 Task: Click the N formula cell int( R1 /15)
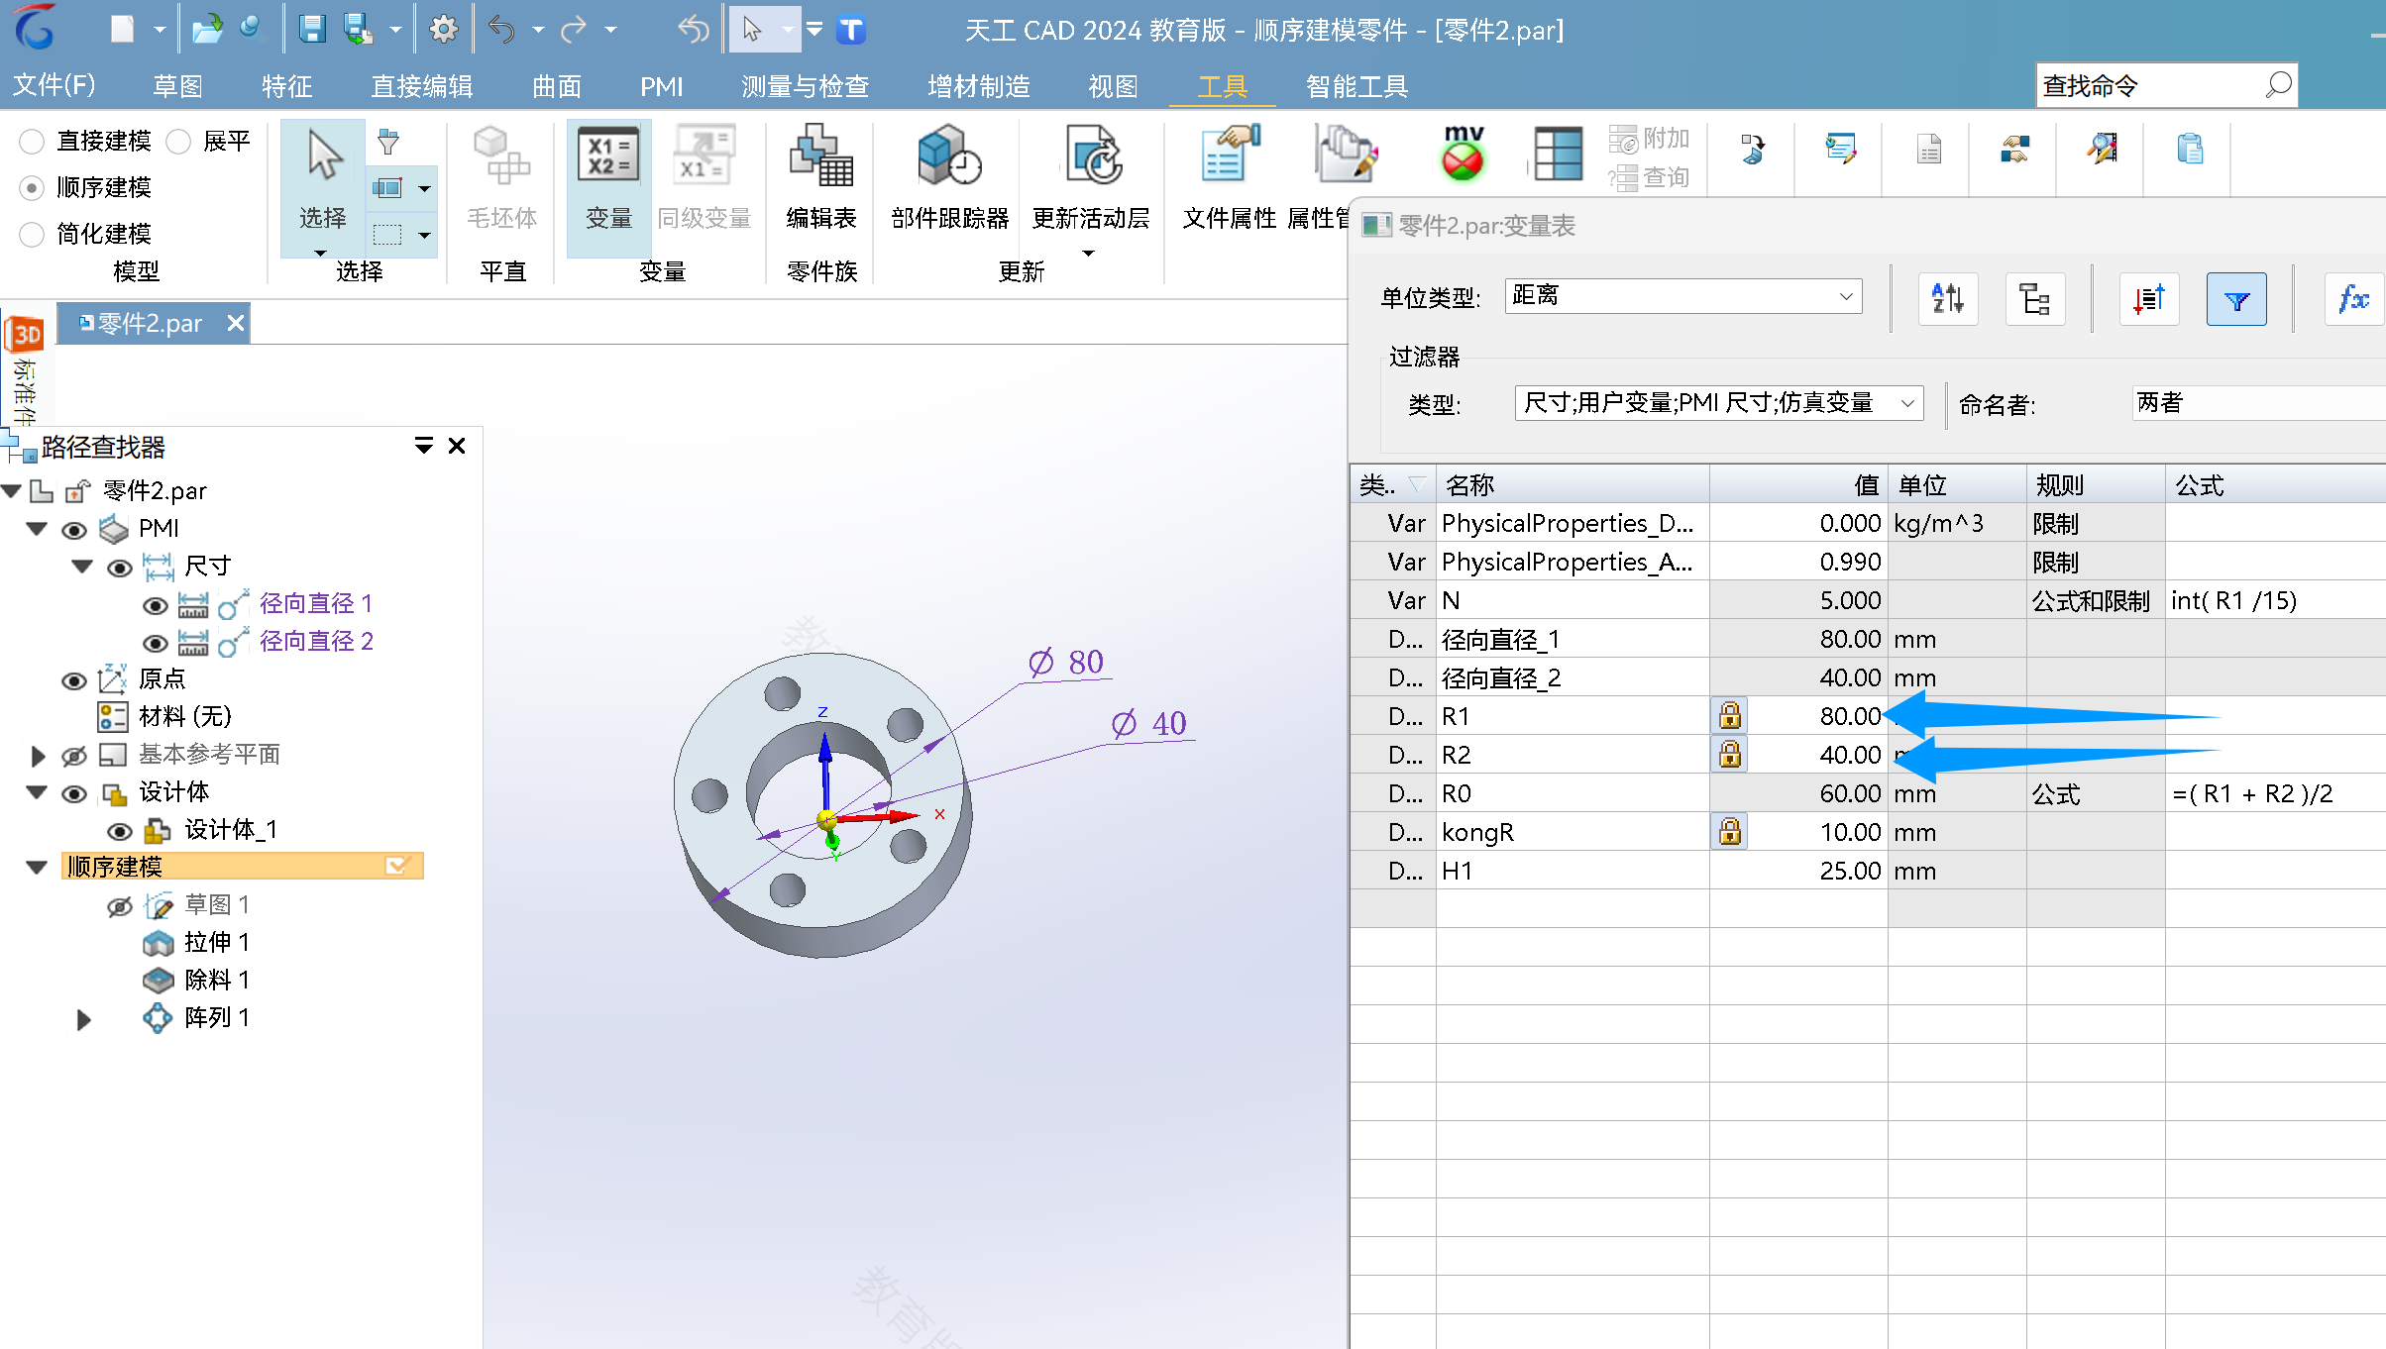click(2275, 600)
